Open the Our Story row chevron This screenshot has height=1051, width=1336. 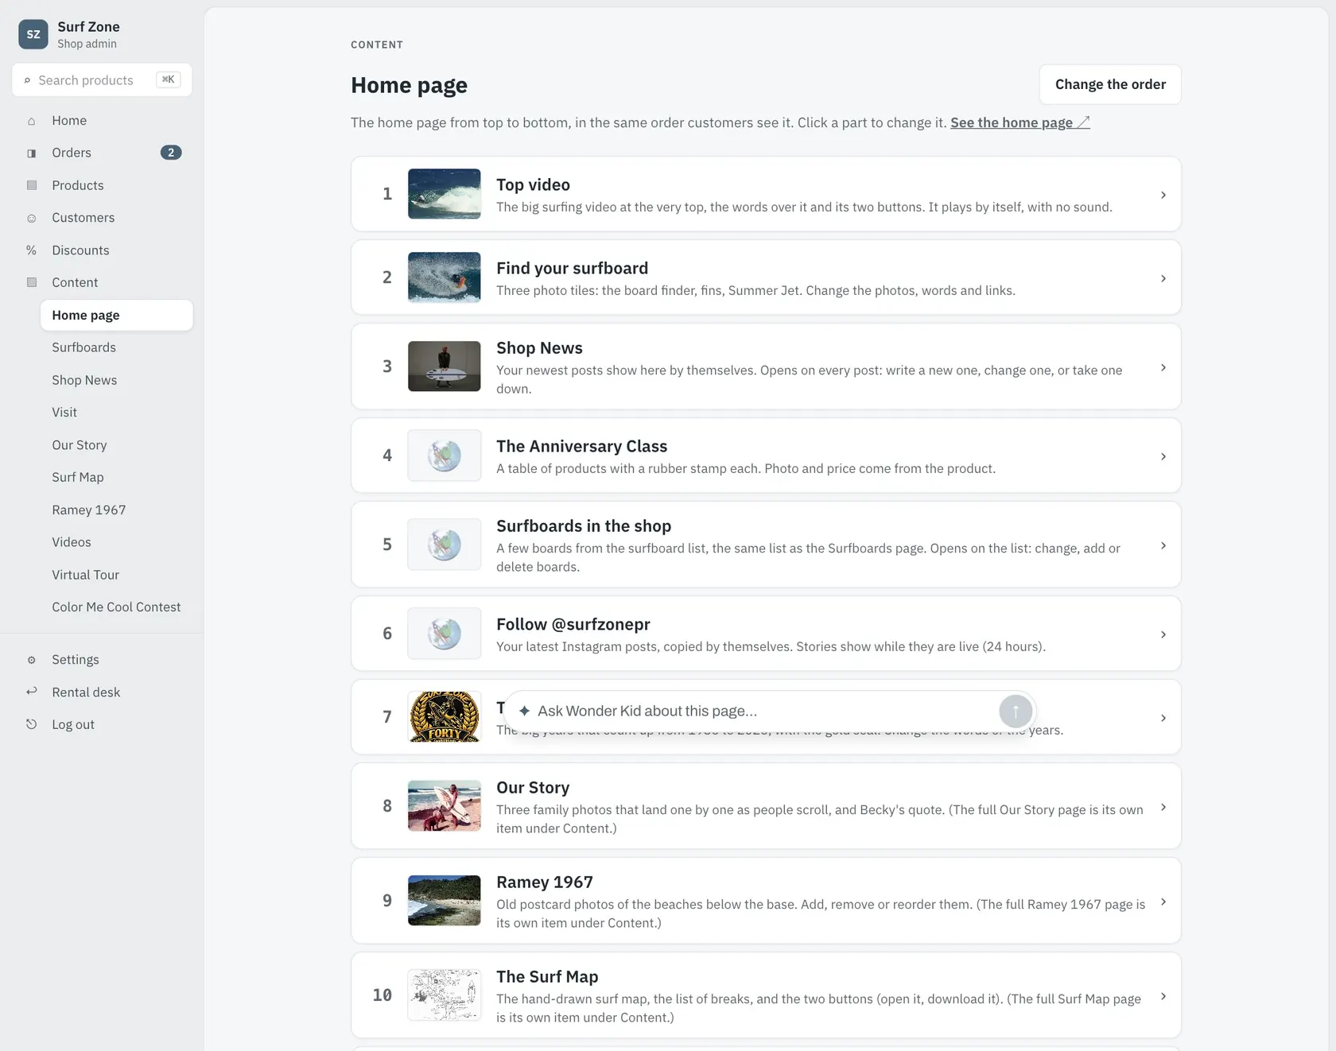coord(1163,807)
